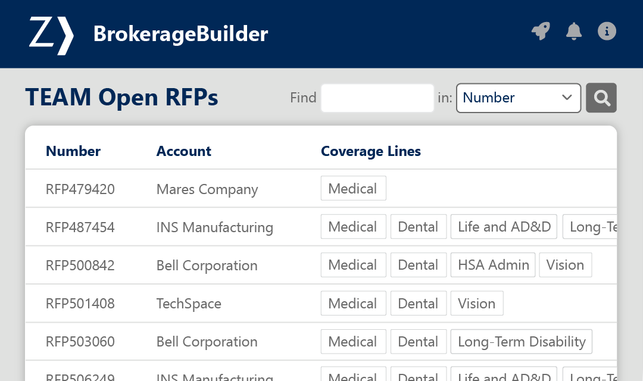
Task: Open the notifications bell
Action: (x=574, y=31)
